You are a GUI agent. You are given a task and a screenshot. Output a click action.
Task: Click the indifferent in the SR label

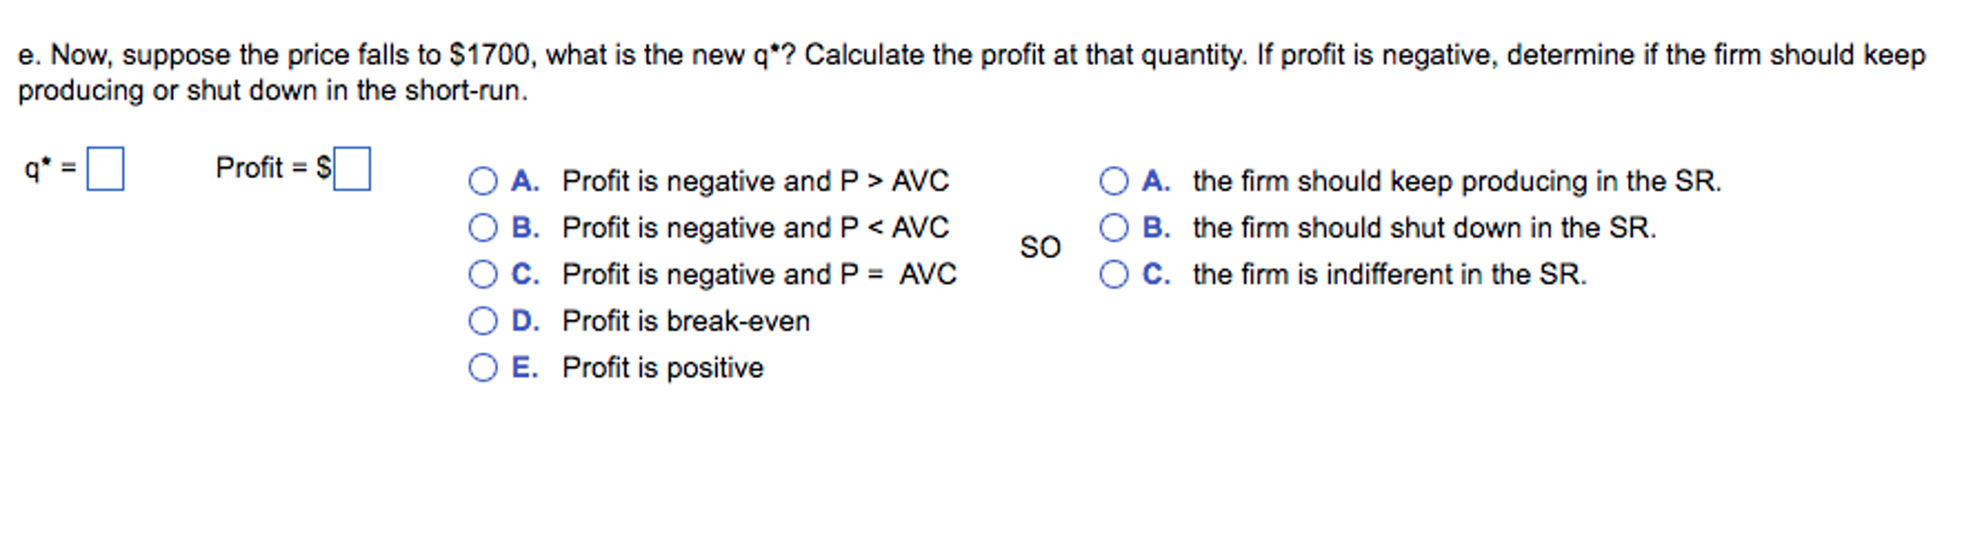point(1389,275)
